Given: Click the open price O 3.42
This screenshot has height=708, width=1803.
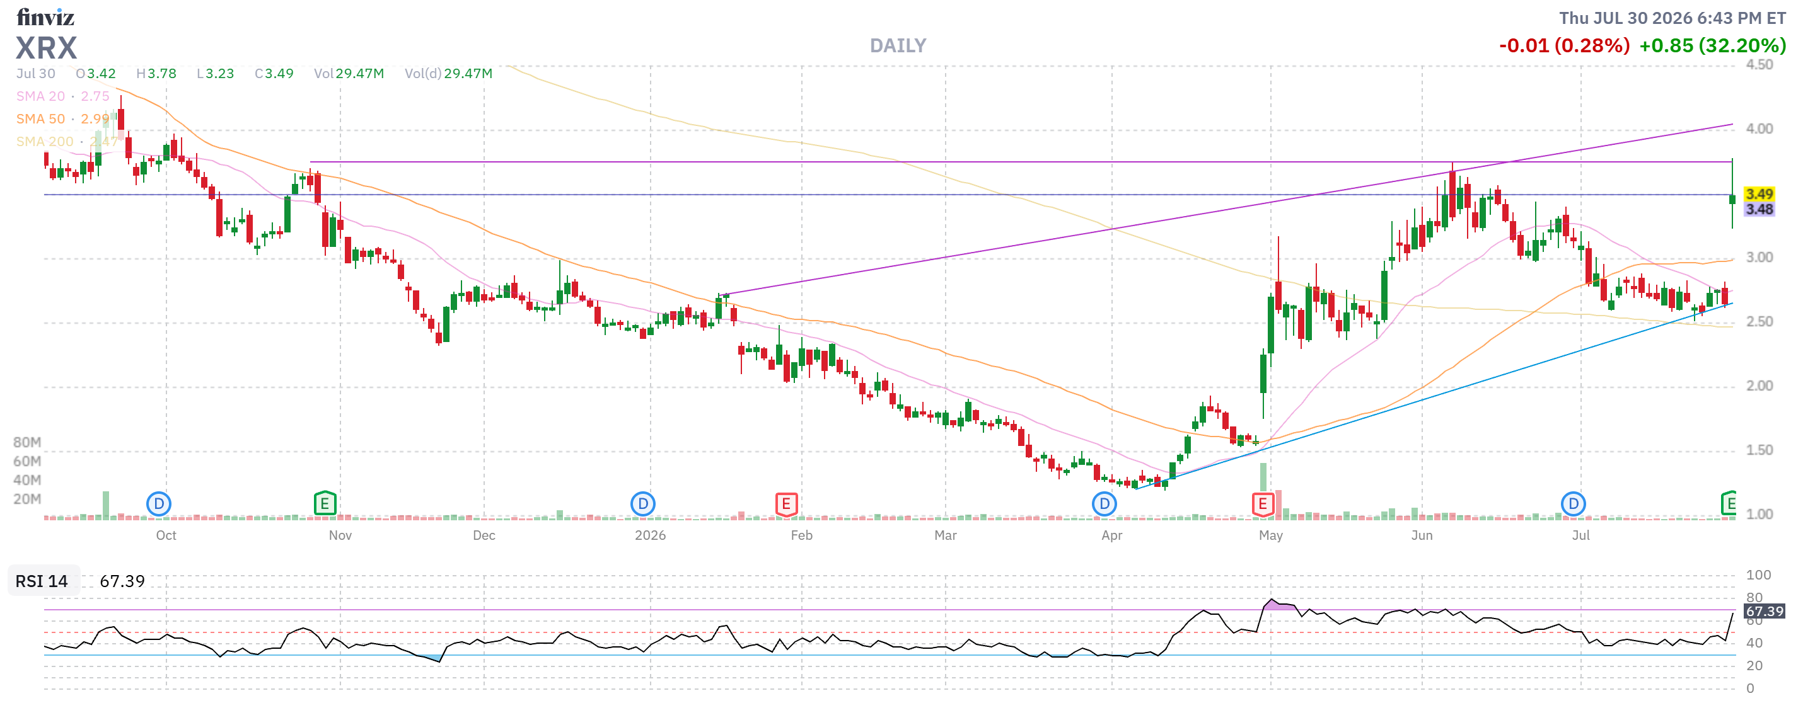Looking at the screenshot, I should point(96,74).
